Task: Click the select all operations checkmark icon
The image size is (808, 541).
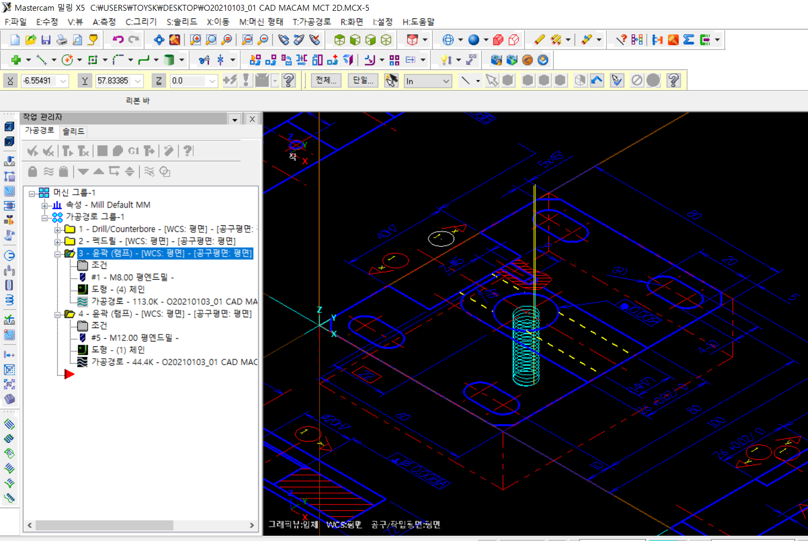Action: [x=33, y=151]
